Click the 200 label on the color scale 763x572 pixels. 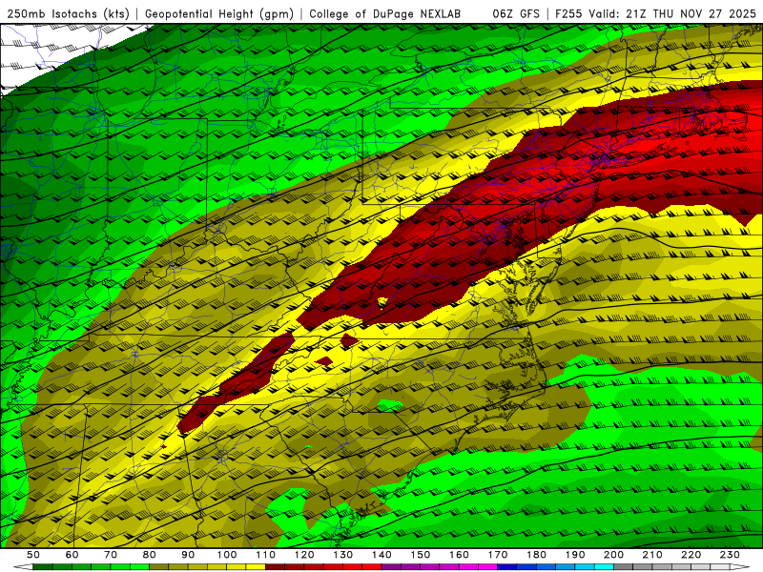coord(613,555)
